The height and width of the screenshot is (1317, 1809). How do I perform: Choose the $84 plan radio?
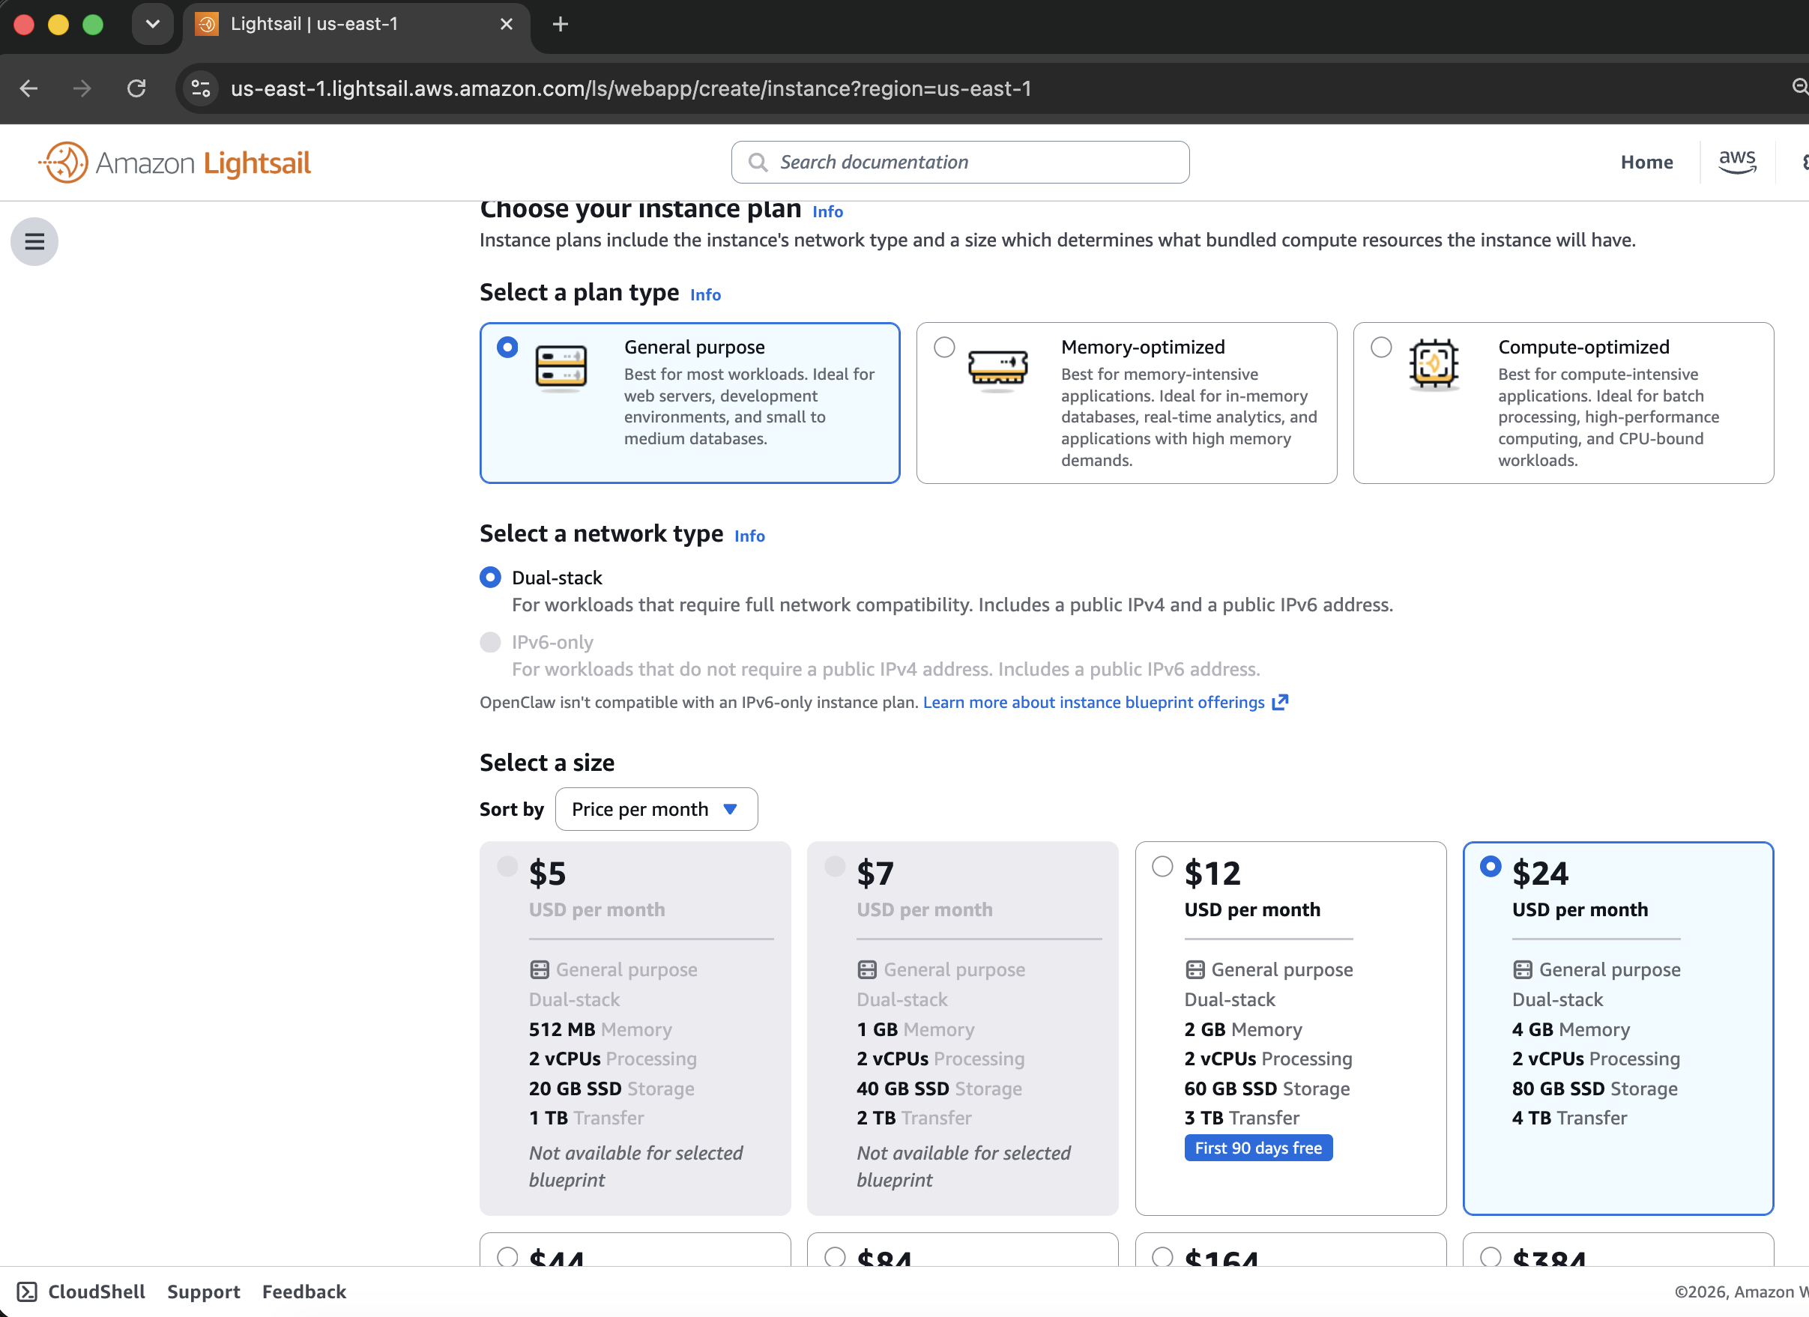pyautogui.click(x=835, y=1257)
